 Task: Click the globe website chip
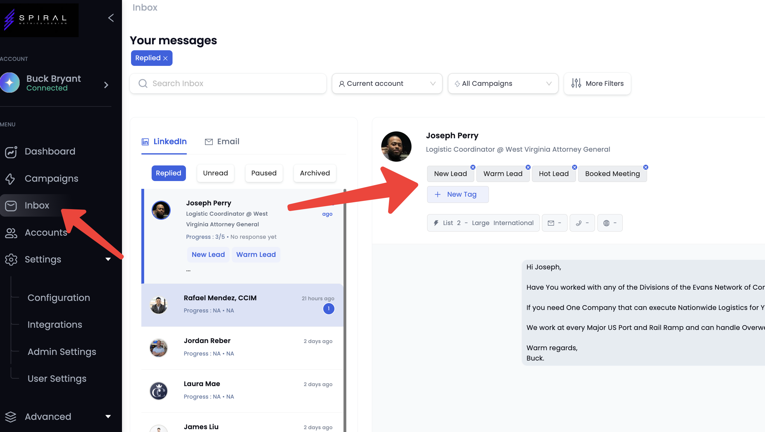[610, 223]
